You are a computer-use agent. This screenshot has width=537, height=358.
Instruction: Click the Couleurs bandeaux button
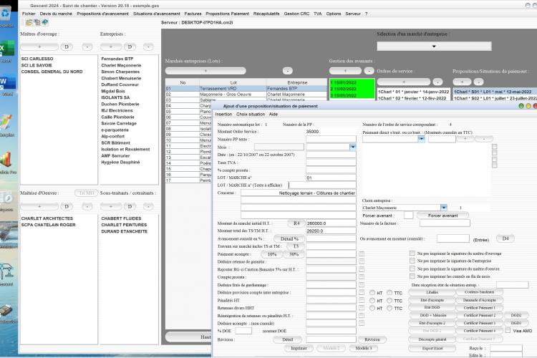479,292
